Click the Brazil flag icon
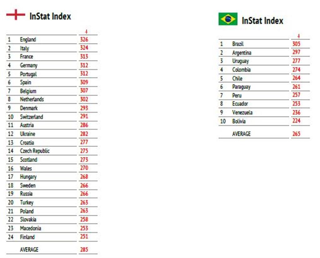The width and height of the screenshot is (320, 258). [228, 19]
